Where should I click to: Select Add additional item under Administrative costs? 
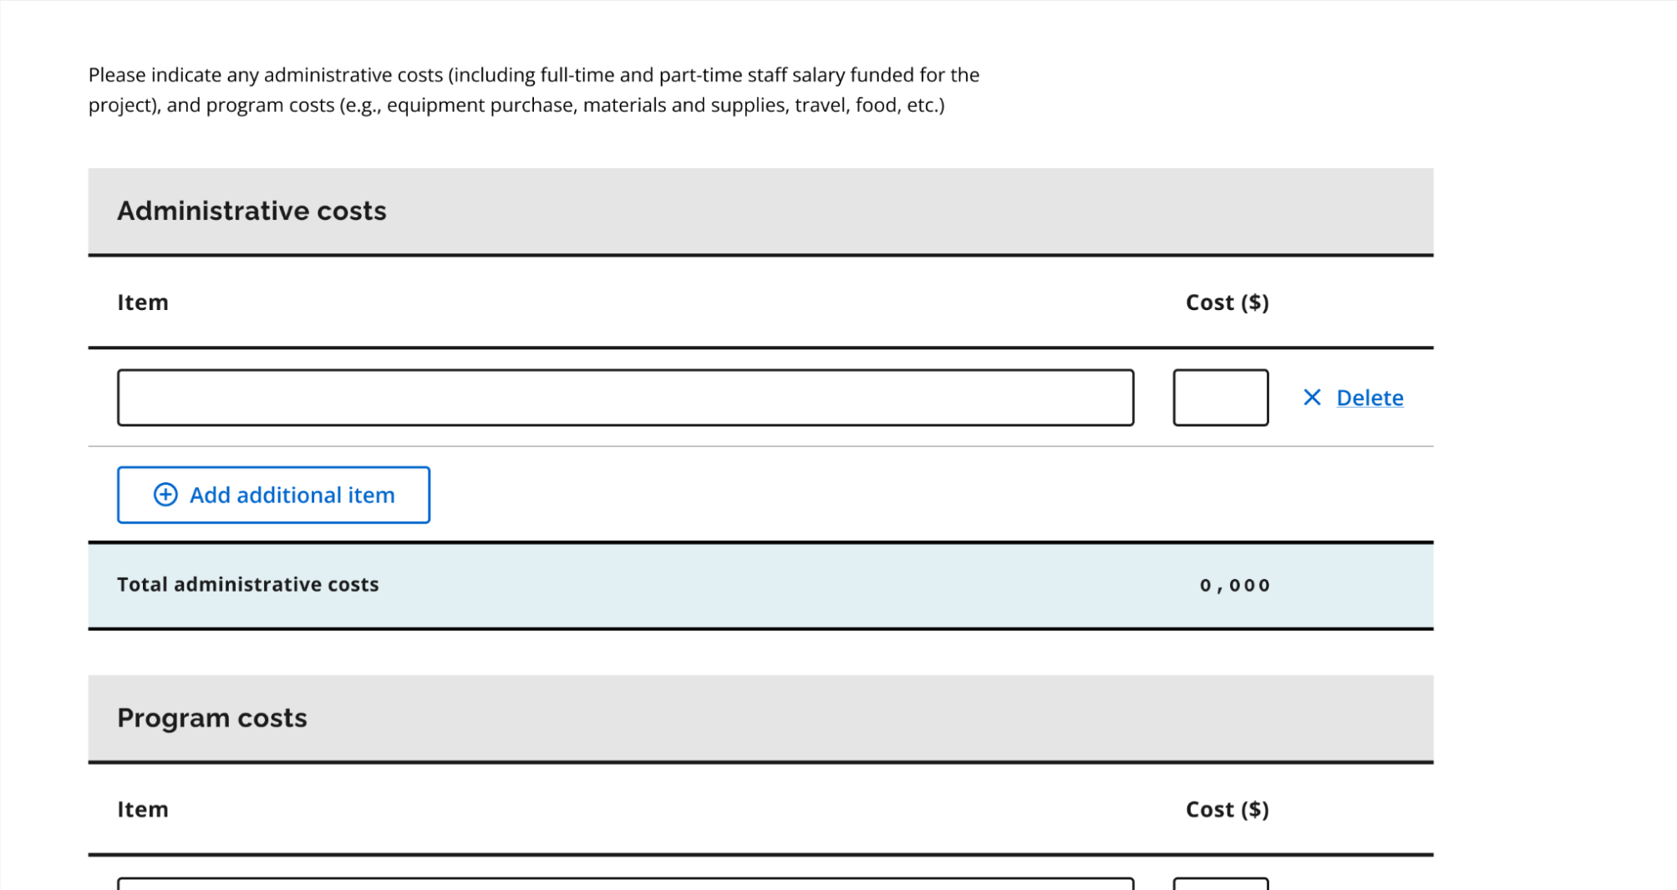(x=273, y=495)
